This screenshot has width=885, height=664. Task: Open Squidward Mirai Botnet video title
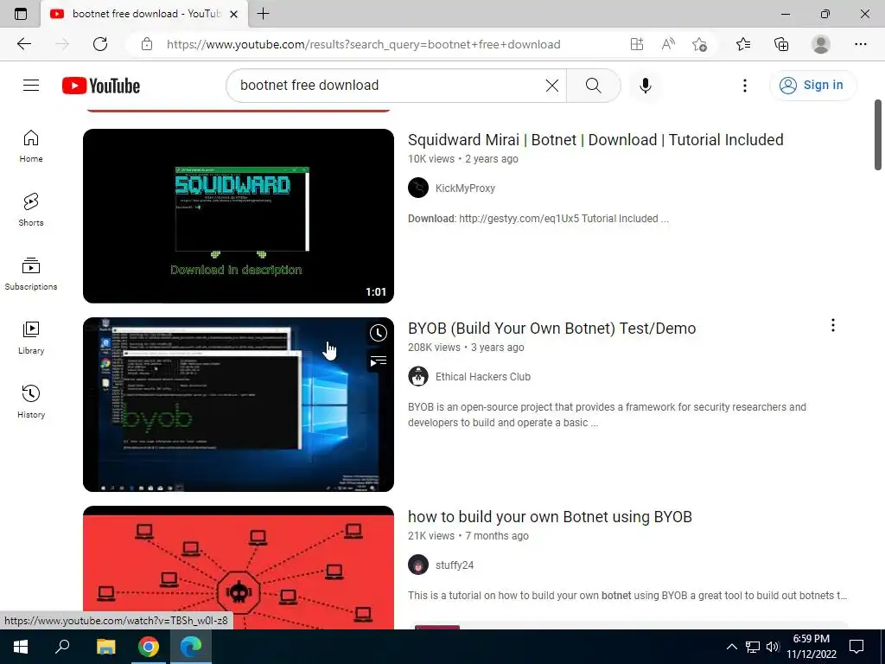pyautogui.click(x=595, y=139)
